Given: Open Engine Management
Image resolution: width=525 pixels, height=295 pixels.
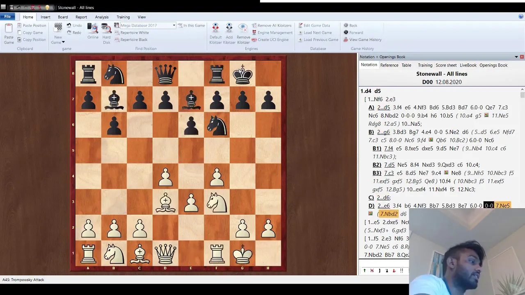Looking at the screenshot, I should [272, 33].
